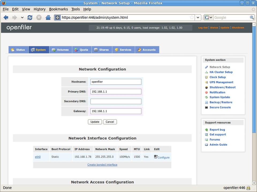Expand the URL bar history dropdown
257x192 pixels.
pos(198,17)
